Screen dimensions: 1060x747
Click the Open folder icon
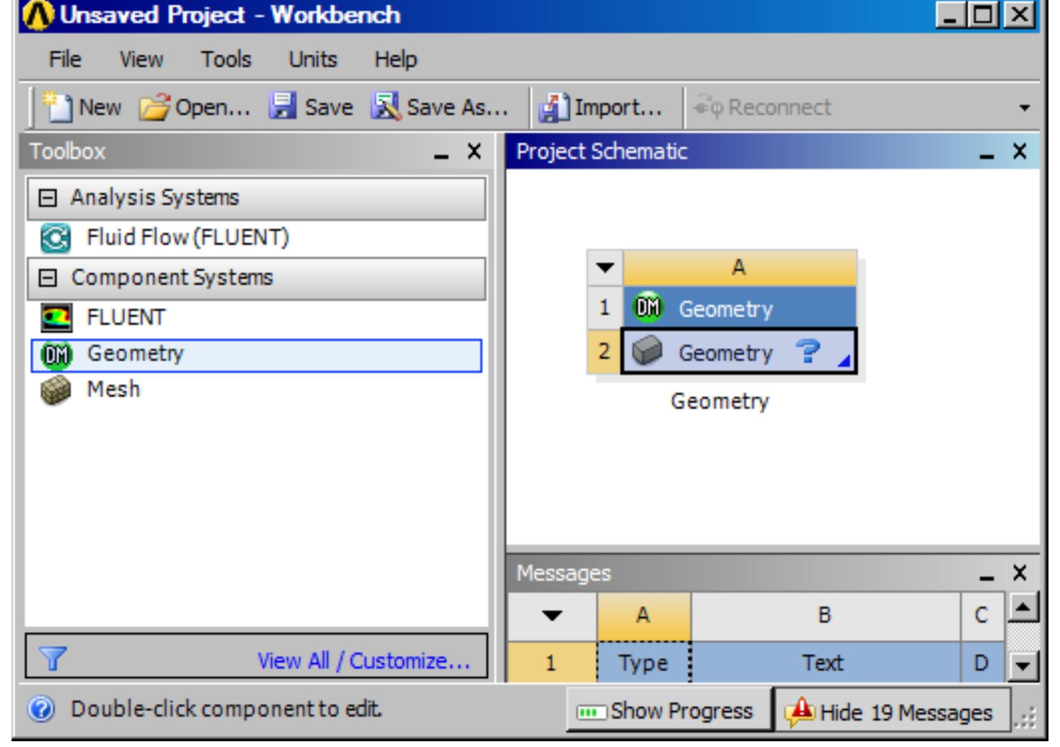click(153, 108)
